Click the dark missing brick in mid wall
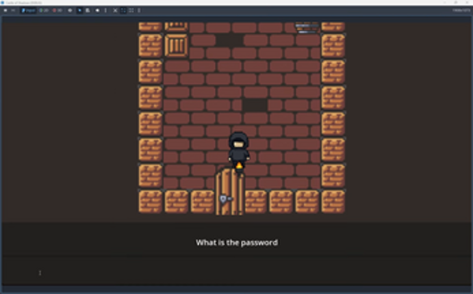 click(x=255, y=105)
